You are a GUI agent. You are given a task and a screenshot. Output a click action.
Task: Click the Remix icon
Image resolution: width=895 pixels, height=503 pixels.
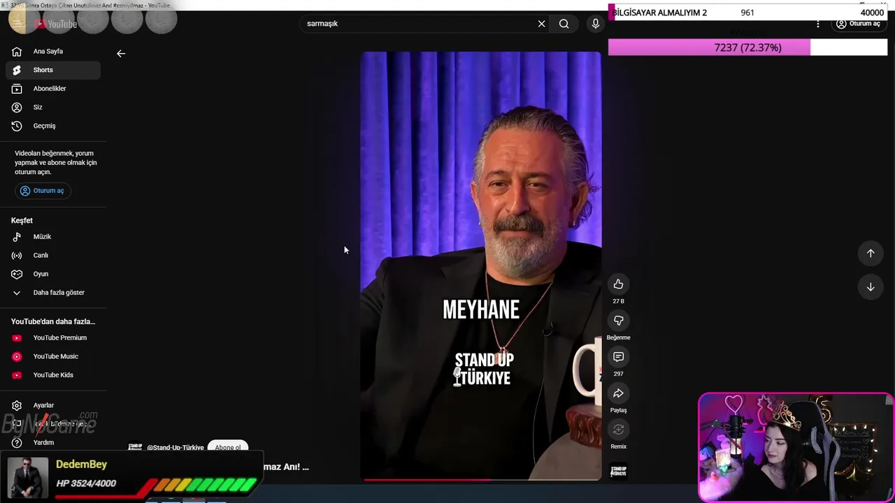click(x=618, y=430)
